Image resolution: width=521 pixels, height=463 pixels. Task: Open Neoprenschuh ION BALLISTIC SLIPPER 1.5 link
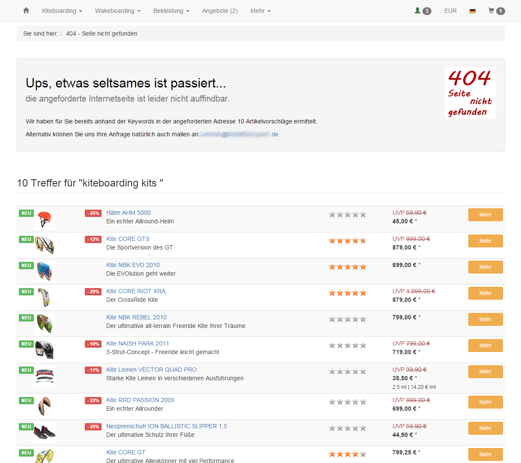167,426
